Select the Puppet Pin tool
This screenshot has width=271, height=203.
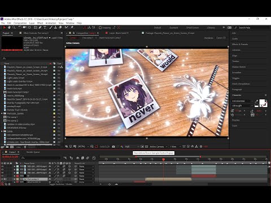tap(72, 28)
